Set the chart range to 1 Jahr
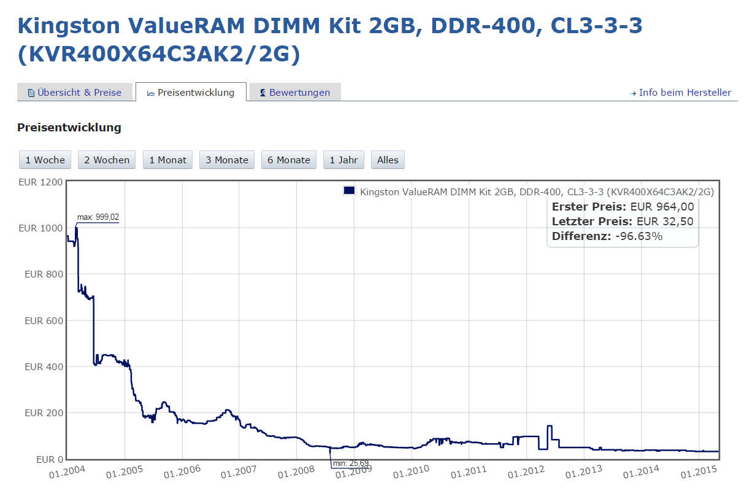 click(x=343, y=160)
